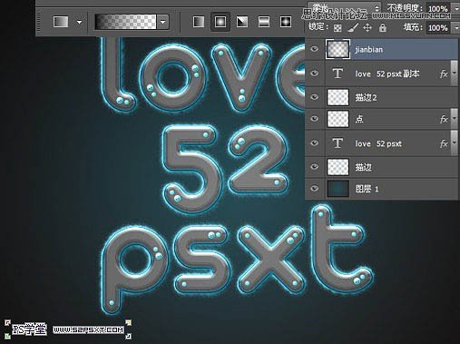Click the fx icon on love 52 psxt layer

click(x=444, y=143)
